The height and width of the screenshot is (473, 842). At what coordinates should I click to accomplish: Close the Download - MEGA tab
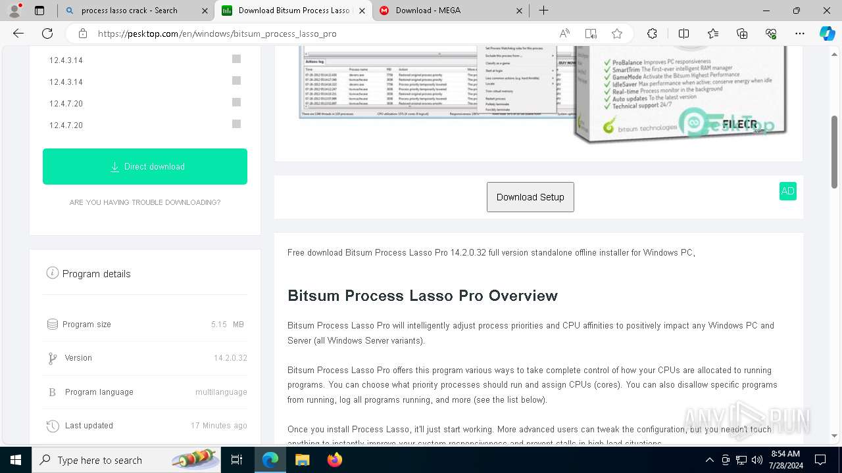pos(519,11)
